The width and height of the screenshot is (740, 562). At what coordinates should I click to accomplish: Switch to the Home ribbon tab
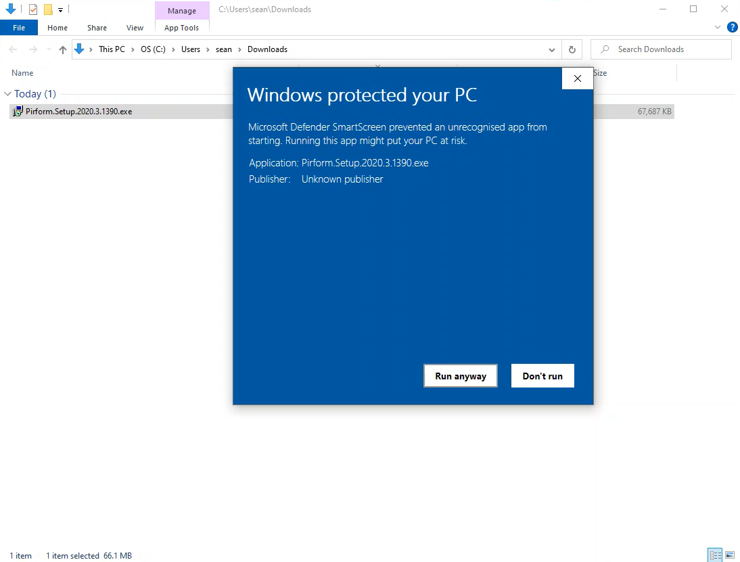[x=57, y=28]
